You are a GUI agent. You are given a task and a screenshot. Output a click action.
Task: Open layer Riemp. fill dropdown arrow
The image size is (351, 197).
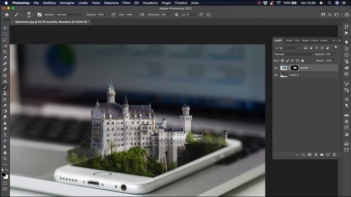335,61
